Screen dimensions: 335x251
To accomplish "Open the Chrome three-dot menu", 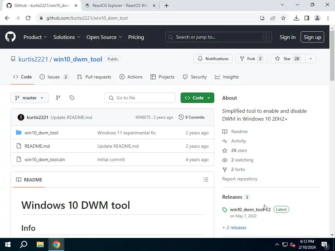I will pos(328,18).
